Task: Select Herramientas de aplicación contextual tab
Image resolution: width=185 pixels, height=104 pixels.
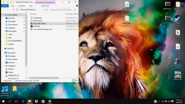Action: (x=45, y=2)
